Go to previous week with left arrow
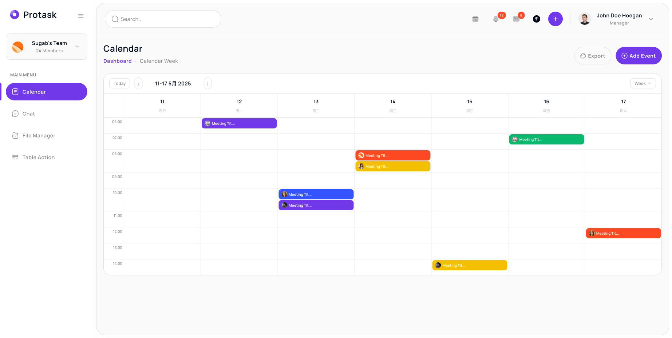The image size is (672, 338). coord(138,83)
